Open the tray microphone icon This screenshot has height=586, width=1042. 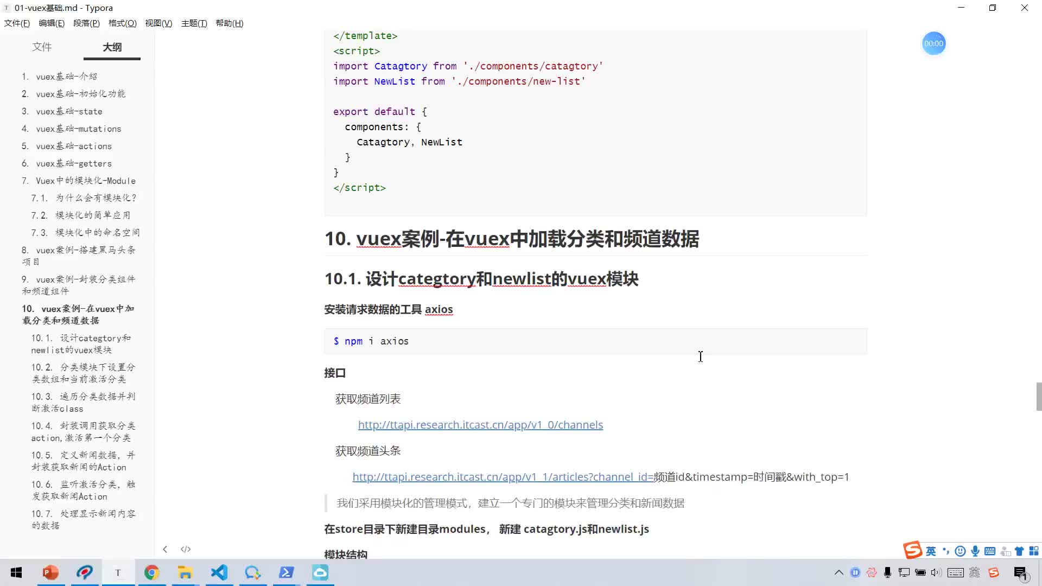(888, 572)
